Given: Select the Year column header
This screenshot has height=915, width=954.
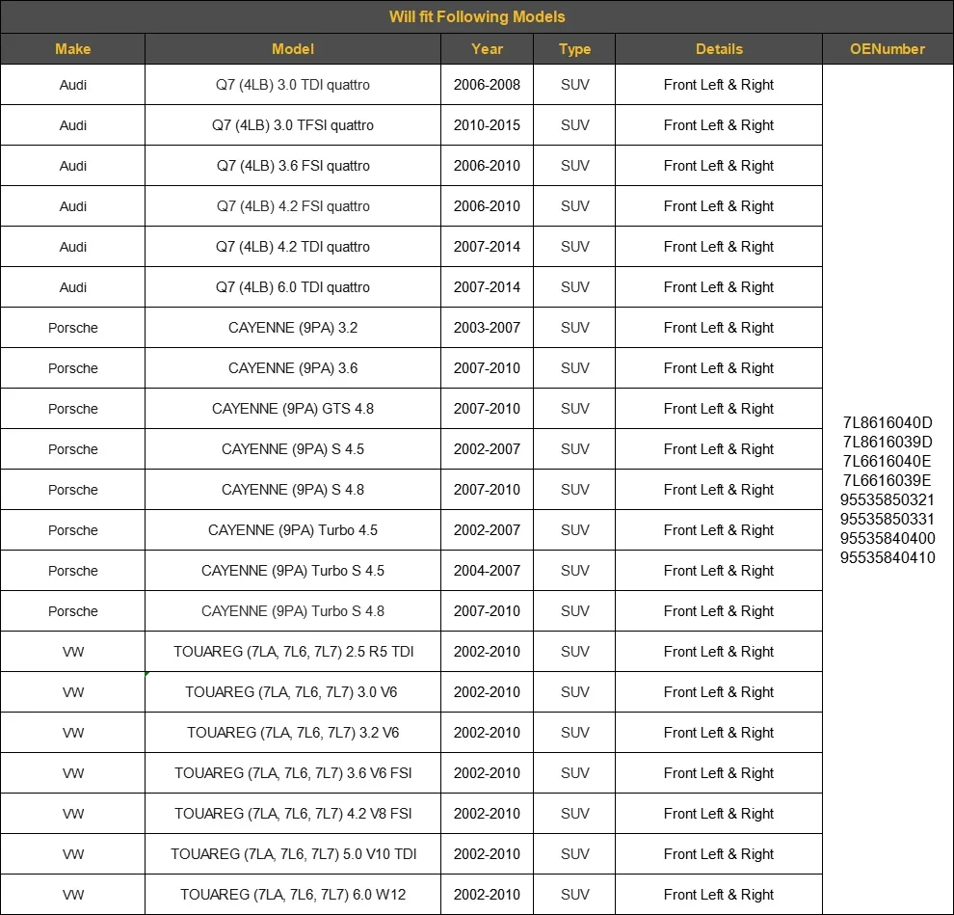Looking at the screenshot, I should [487, 49].
